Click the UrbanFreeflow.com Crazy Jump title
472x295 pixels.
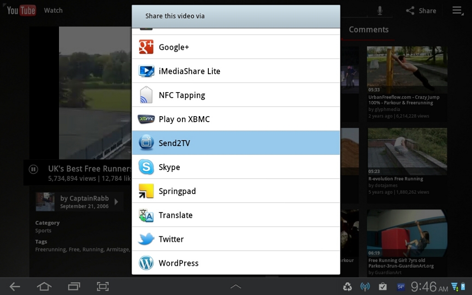[404, 100]
